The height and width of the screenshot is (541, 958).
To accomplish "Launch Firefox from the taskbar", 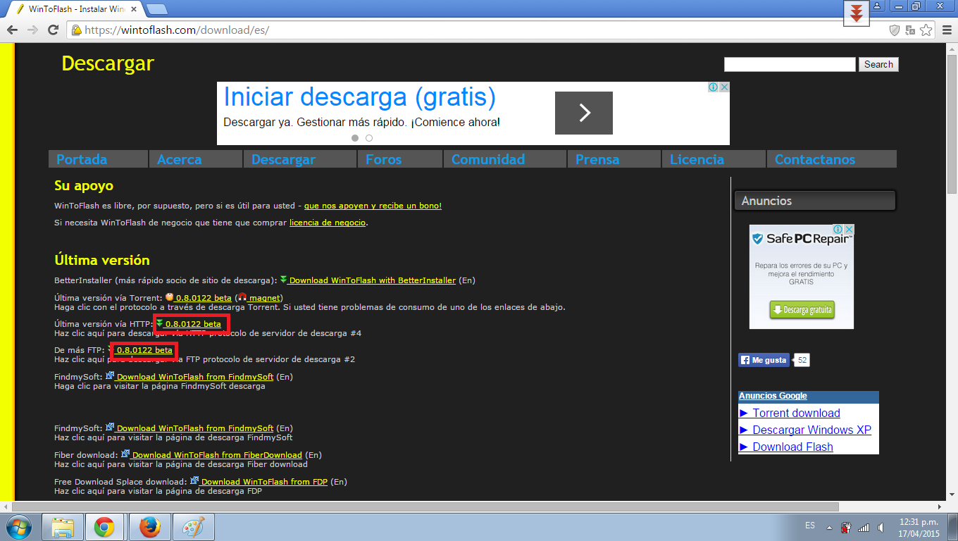I will pos(149,527).
